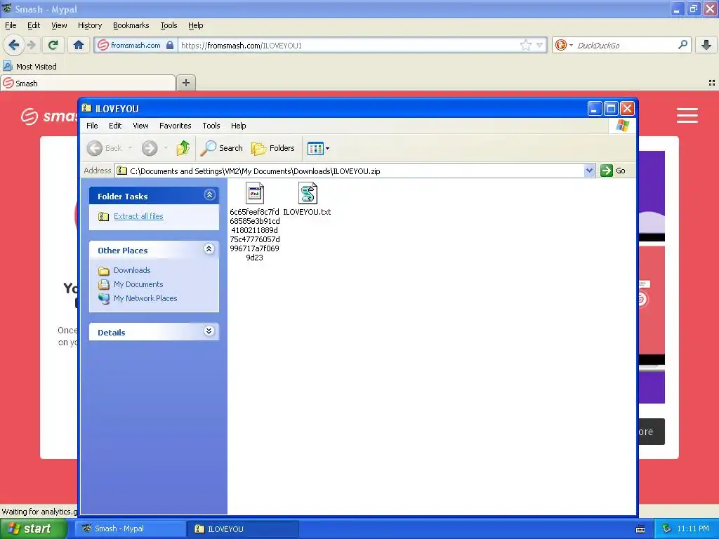Click the Explorer address path field
The height and width of the screenshot is (539, 719).
350,171
